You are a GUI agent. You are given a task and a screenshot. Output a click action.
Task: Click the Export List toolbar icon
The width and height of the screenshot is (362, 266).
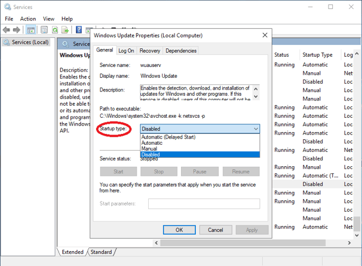tap(65, 30)
